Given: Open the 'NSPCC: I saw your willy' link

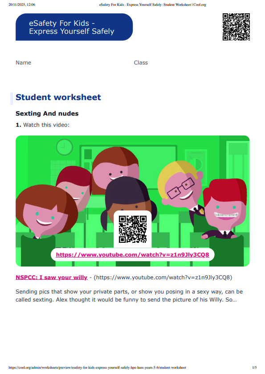Looking at the screenshot, I should [x=51, y=277].
